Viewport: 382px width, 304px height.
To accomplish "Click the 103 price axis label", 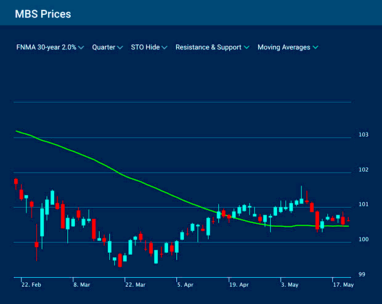I will pyautogui.click(x=363, y=134).
